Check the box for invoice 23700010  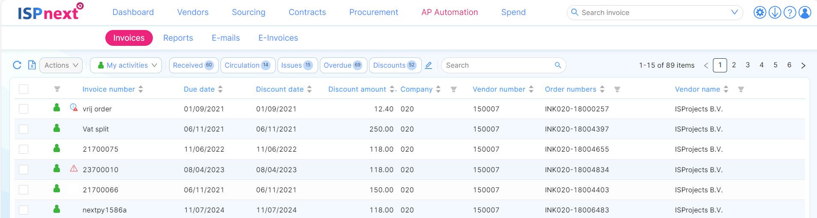(24, 170)
